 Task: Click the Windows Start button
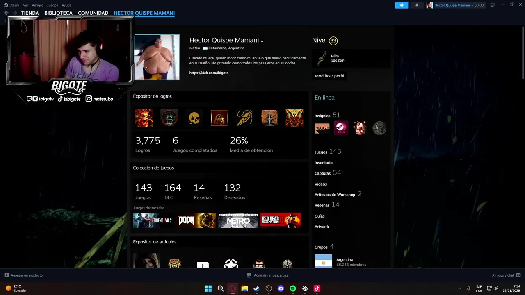pyautogui.click(x=208, y=288)
